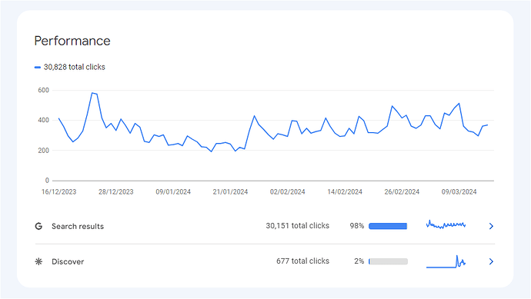
Task: Click the Google G icon beside Search results
Action: click(38, 226)
